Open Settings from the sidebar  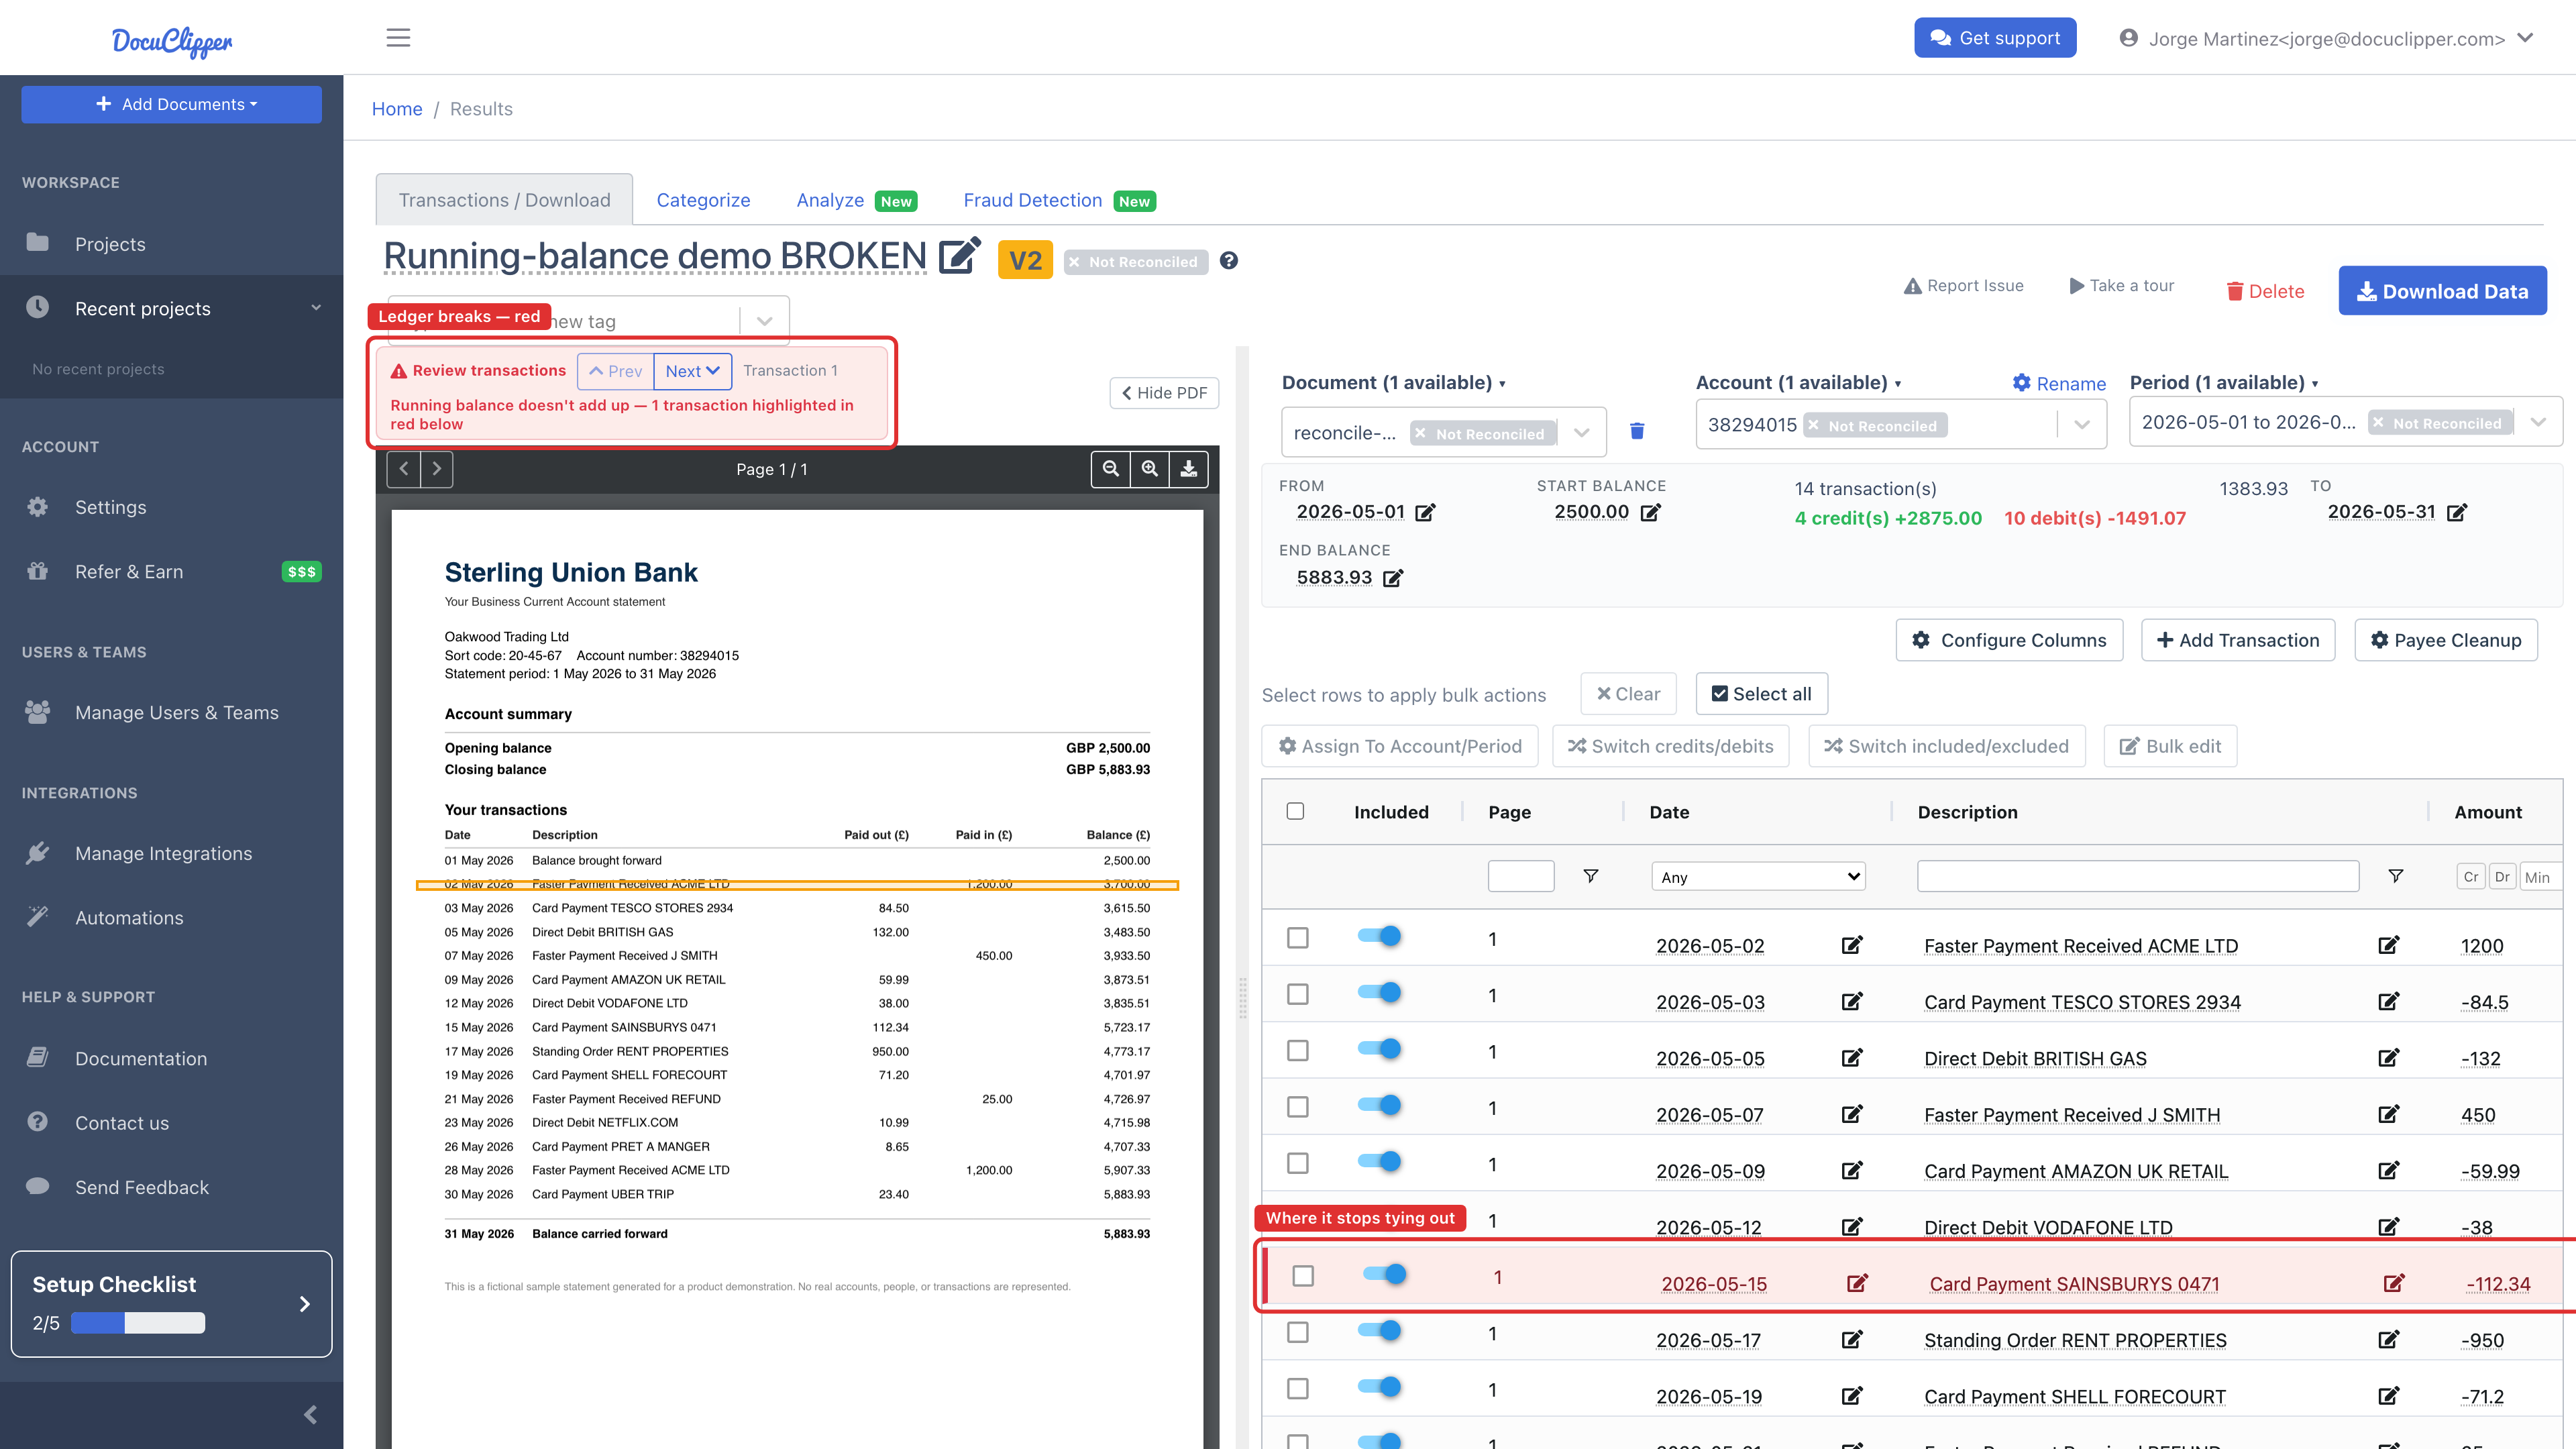tap(110, 507)
